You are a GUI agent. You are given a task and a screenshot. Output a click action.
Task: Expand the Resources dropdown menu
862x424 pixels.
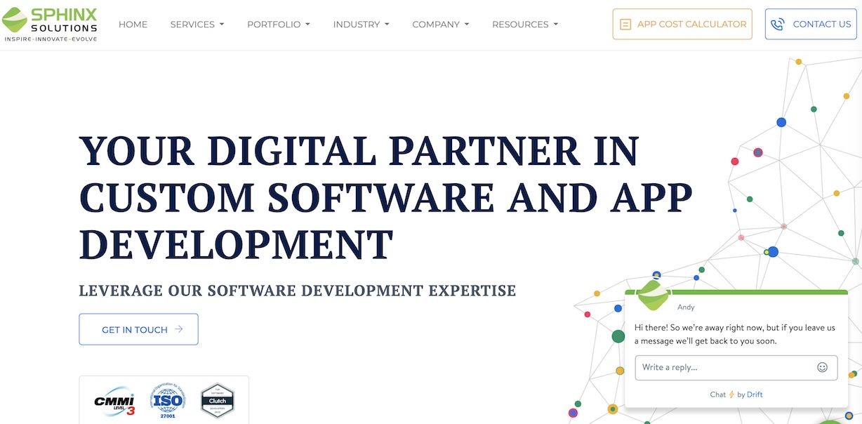click(x=525, y=24)
